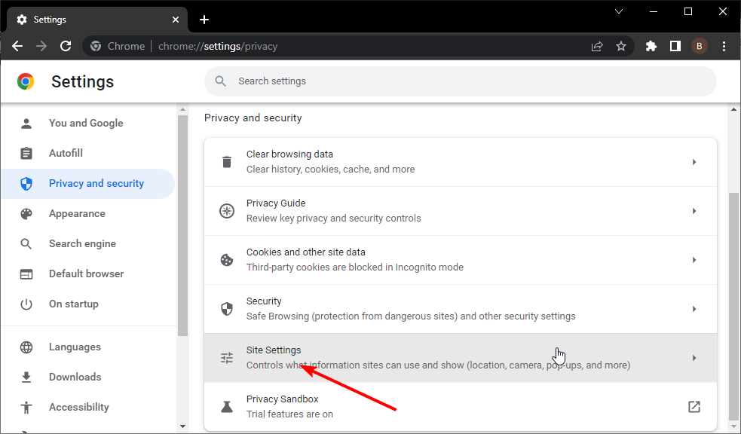Toggle the side panel icon
The height and width of the screenshot is (434, 741).
click(675, 46)
